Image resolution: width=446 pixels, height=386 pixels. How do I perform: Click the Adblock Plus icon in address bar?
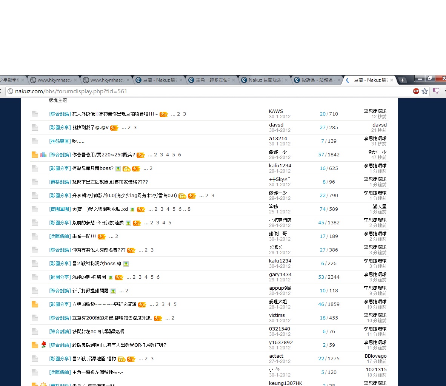pyautogui.click(x=416, y=91)
